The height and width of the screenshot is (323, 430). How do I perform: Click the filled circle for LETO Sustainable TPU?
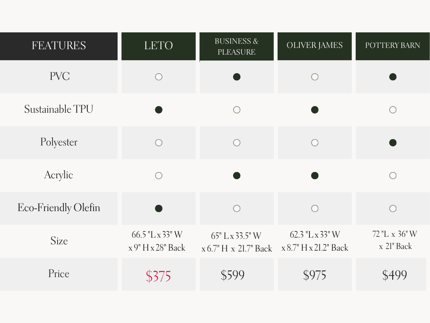pos(159,110)
